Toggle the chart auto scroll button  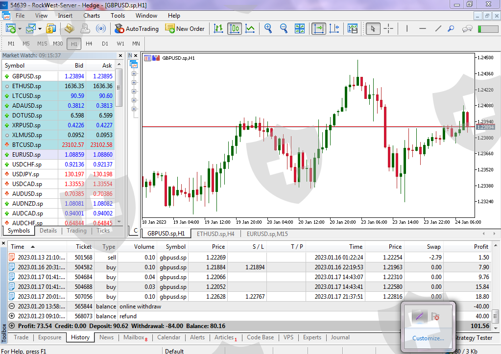coord(318,29)
